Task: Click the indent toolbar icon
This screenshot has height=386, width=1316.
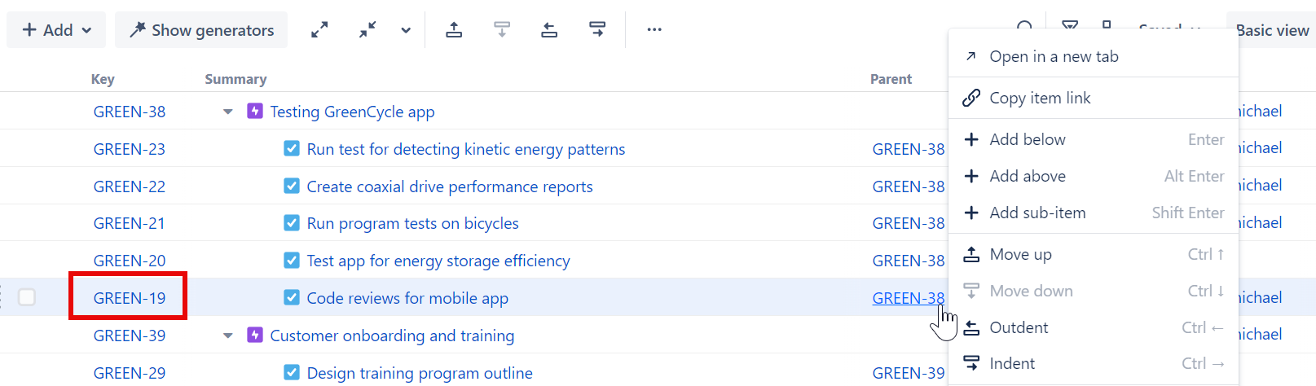Action: (597, 30)
